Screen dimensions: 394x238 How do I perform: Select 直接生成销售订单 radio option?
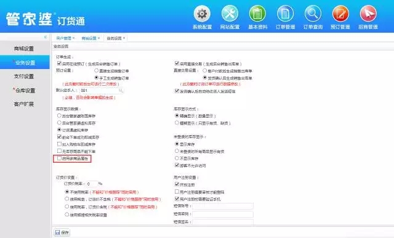(x=96, y=71)
